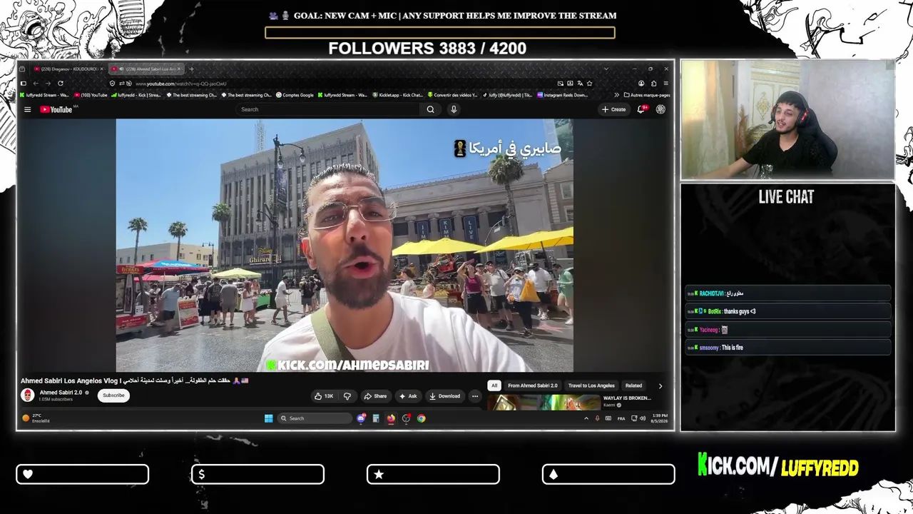
Task: Open Google Chrome from the taskbar
Action: (422, 418)
